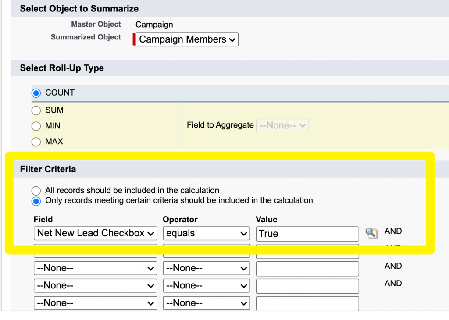Screen dimensions: 449x320
Task: Select the COUNT roll-up type
Action: pos(36,93)
